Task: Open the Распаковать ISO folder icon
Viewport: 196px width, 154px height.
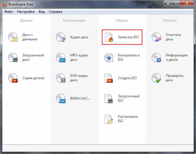Action: click(109, 119)
